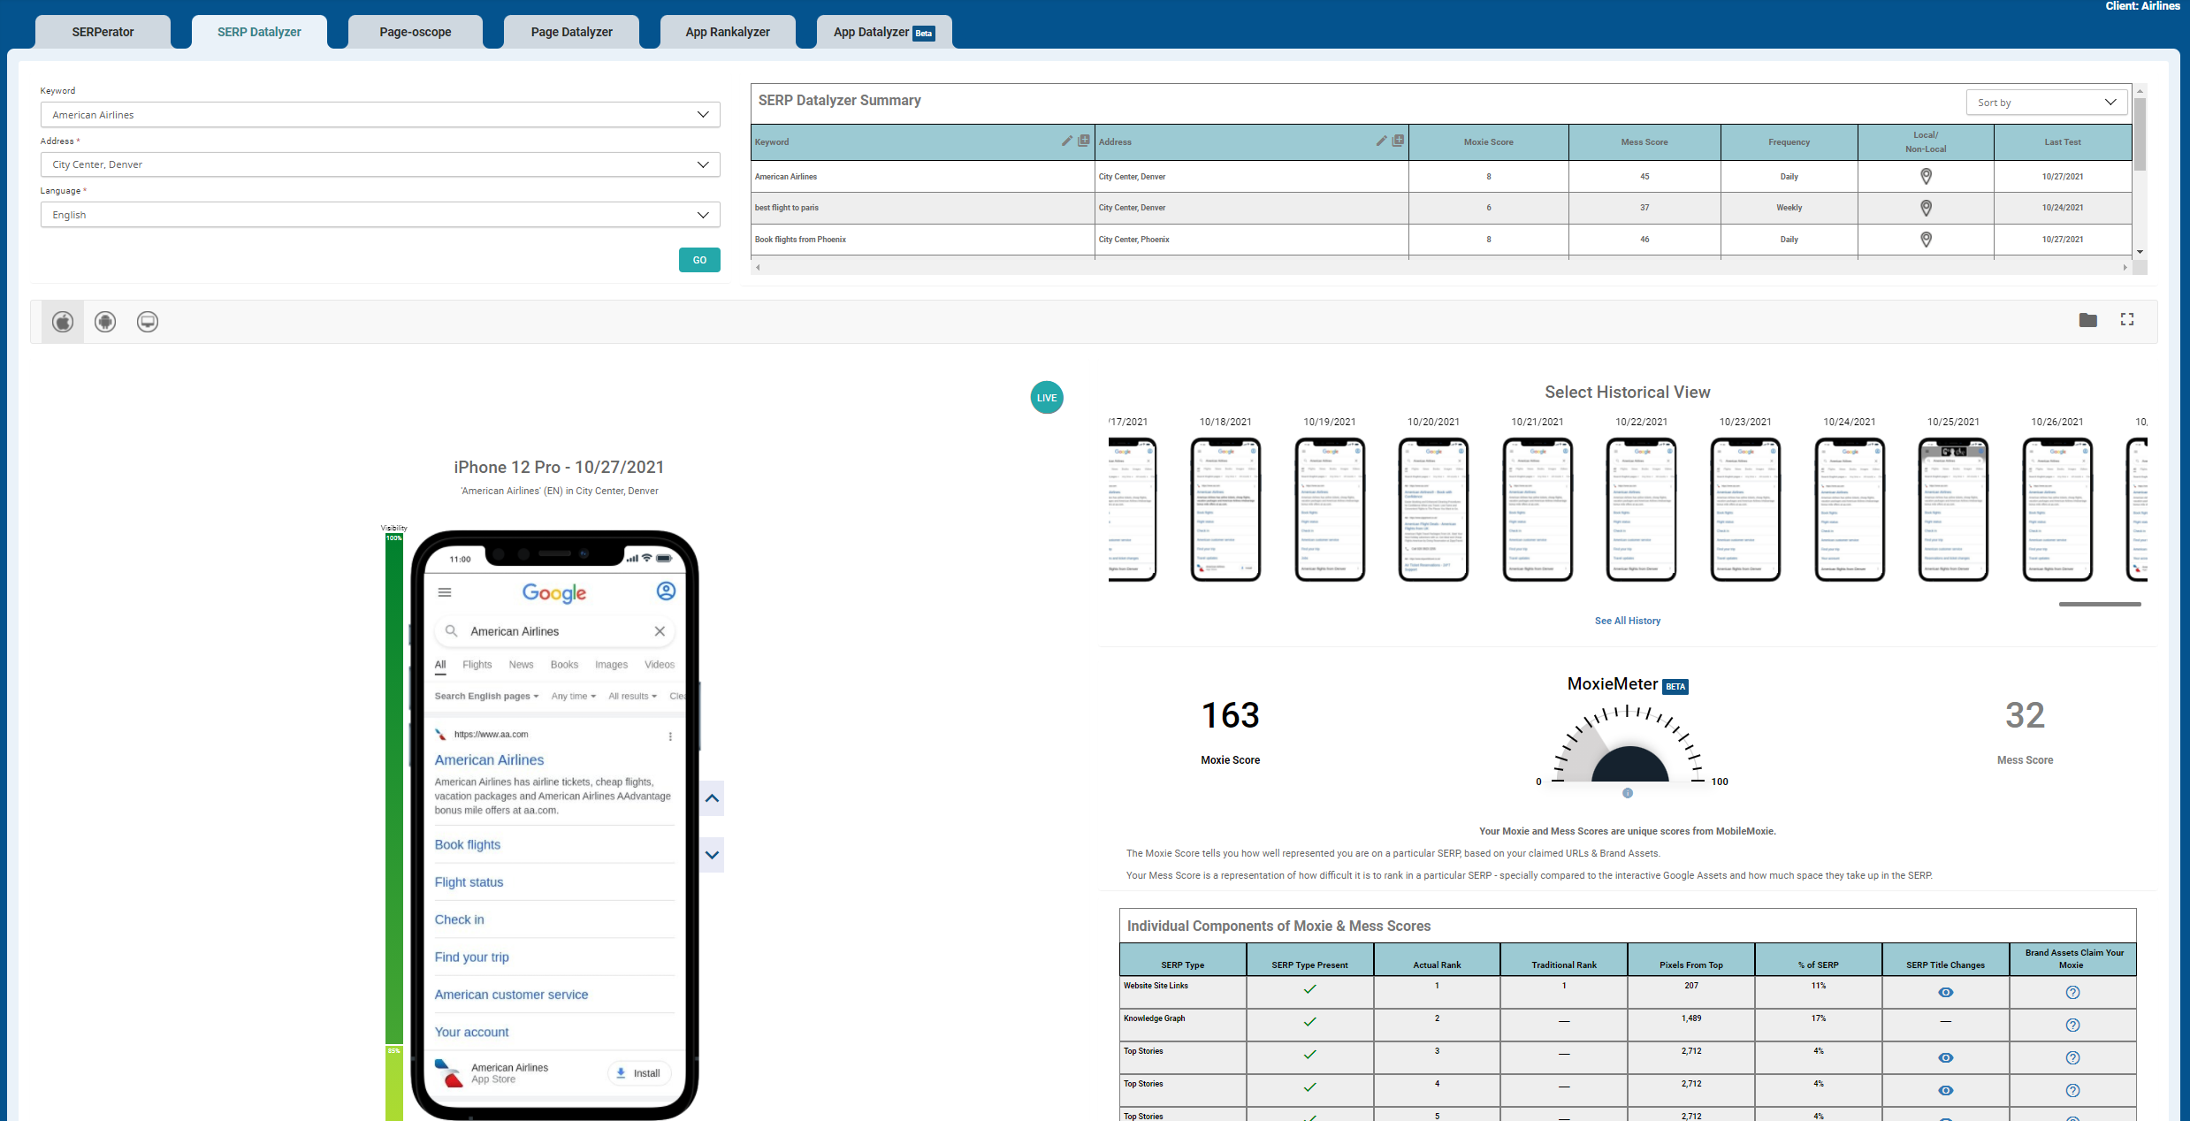Click the American Airlines search field in phone
This screenshot has height=1121, width=2190.
click(x=554, y=631)
